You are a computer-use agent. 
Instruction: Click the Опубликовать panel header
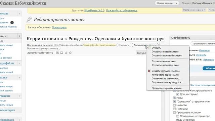[192, 38]
